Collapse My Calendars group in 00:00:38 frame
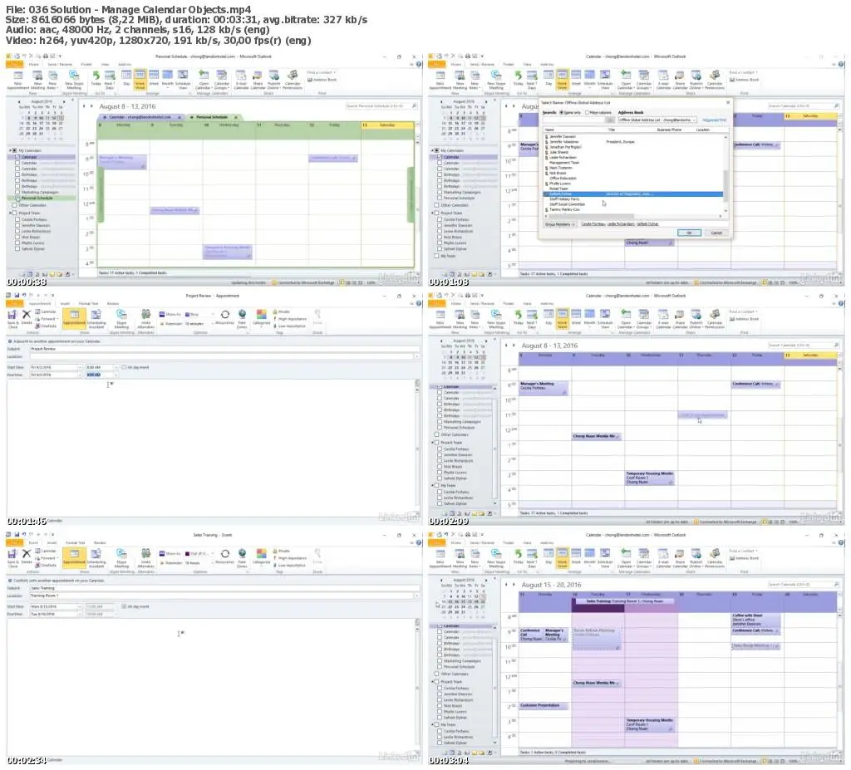 coord(10,150)
